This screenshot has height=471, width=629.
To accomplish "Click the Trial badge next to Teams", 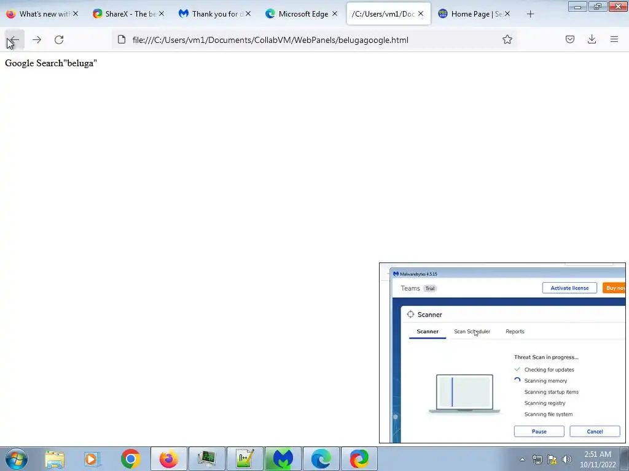I will tap(429, 288).
